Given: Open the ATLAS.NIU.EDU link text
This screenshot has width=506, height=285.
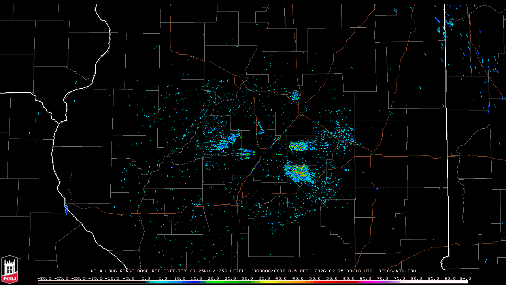Looking at the screenshot, I should point(397,271).
